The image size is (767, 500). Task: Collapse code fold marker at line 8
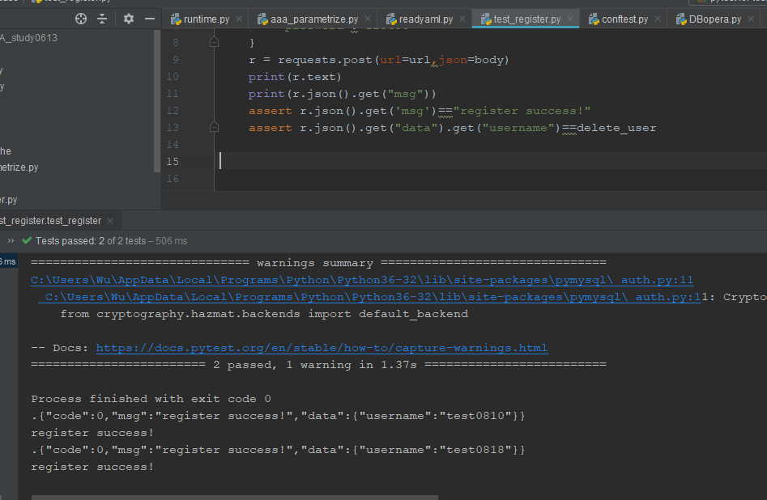pyautogui.click(x=215, y=42)
